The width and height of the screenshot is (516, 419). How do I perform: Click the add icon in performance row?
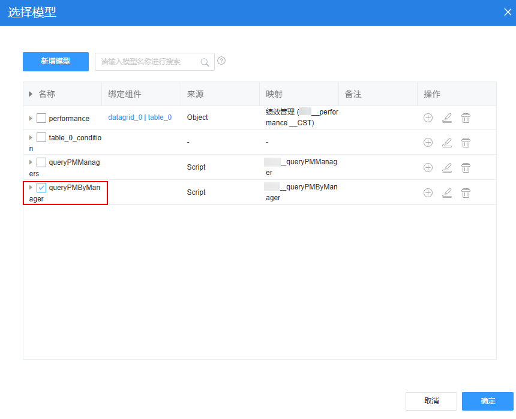pos(428,117)
